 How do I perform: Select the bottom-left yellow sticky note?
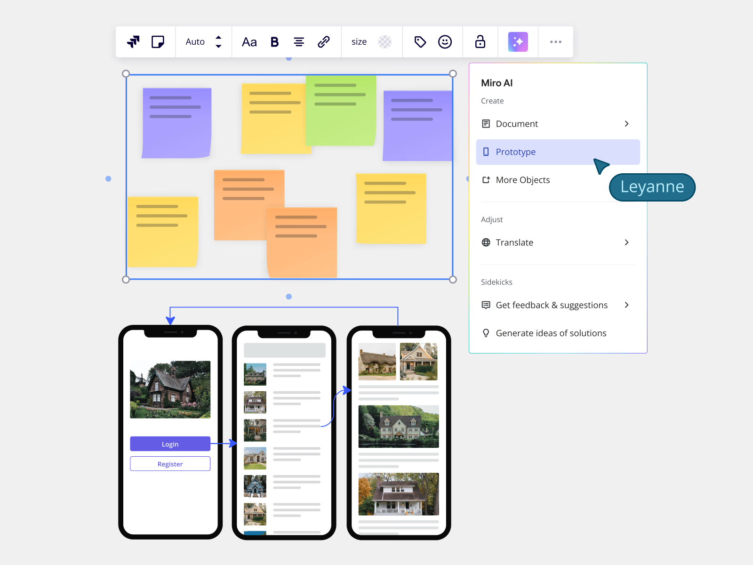(163, 232)
